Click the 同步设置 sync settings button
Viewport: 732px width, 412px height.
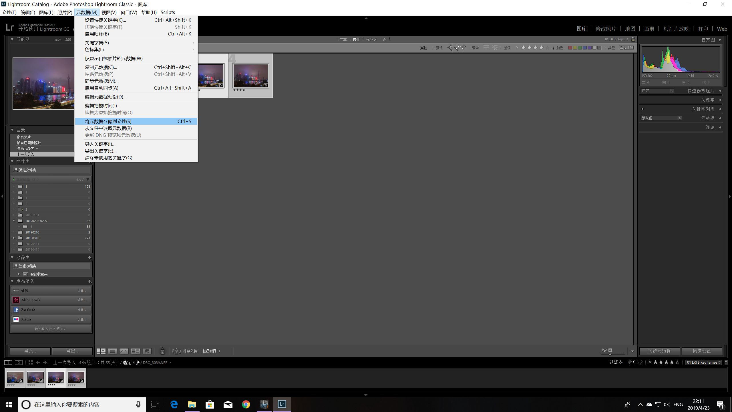[x=702, y=351]
